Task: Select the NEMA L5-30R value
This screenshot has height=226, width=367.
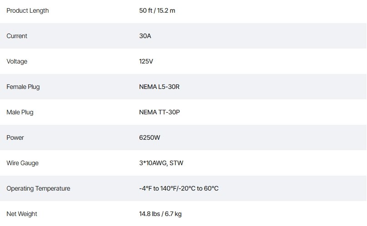Action: click(159, 87)
